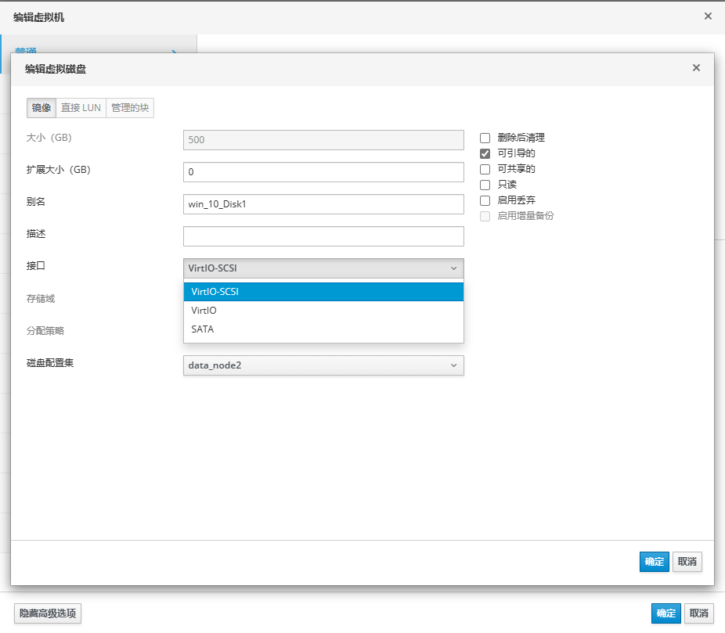Open the 磁盘配置集 data_node2 dropdown
Image resolution: width=725 pixels, height=633 pixels.
tap(323, 365)
